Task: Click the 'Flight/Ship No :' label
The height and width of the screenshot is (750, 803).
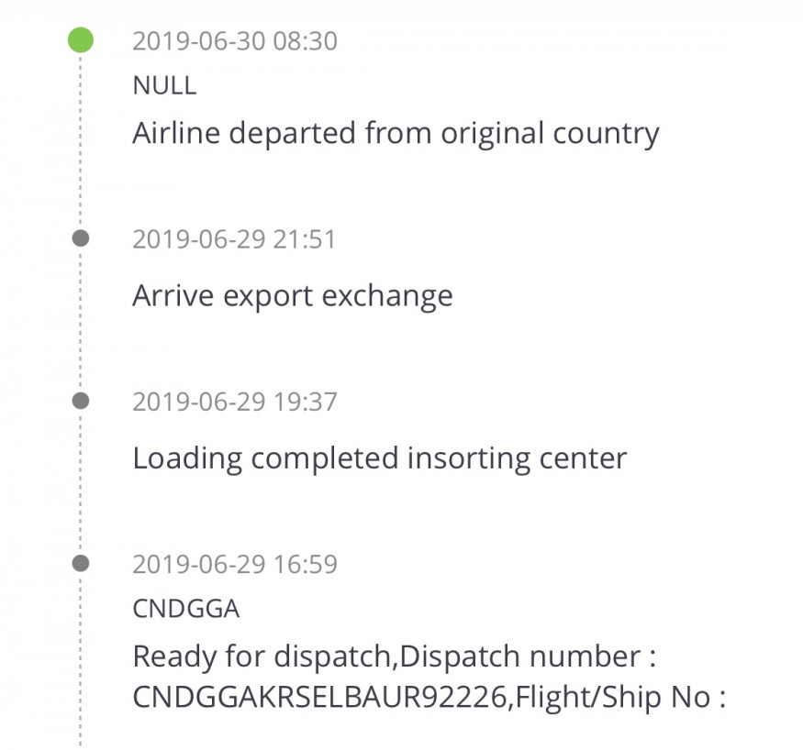Action: click(620, 697)
